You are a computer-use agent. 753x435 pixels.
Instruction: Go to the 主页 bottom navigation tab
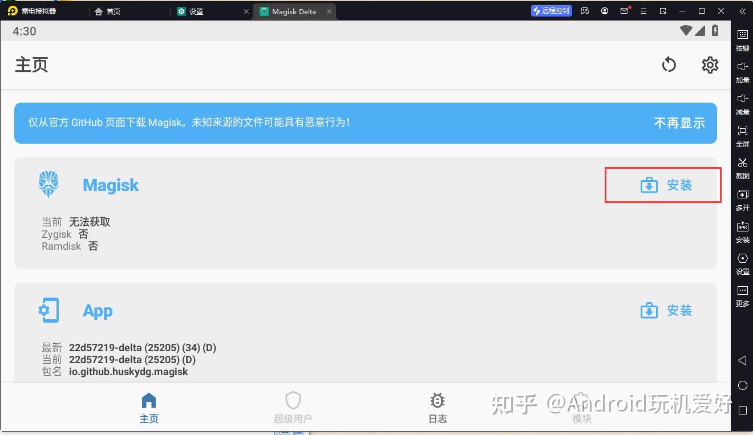pos(149,409)
